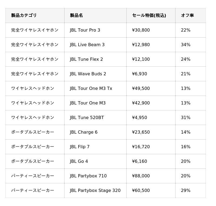
Task: Select the ¥4,950 price cell
Action: (x=140, y=118)
